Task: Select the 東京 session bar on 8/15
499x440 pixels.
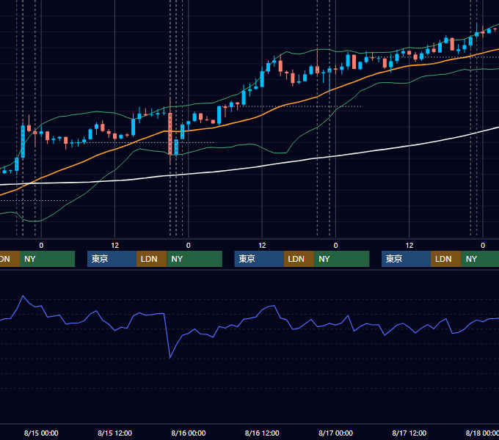Action: coord(112,259)
